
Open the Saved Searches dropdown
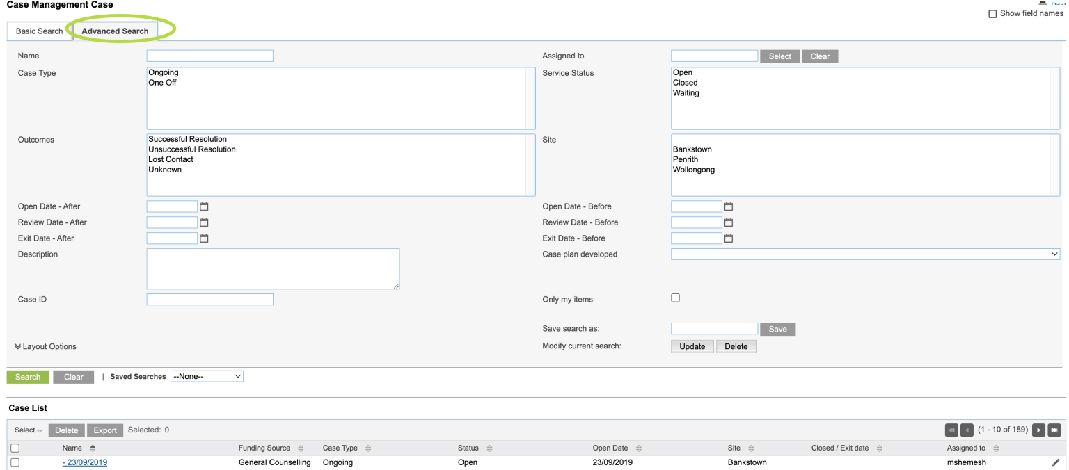207,375
